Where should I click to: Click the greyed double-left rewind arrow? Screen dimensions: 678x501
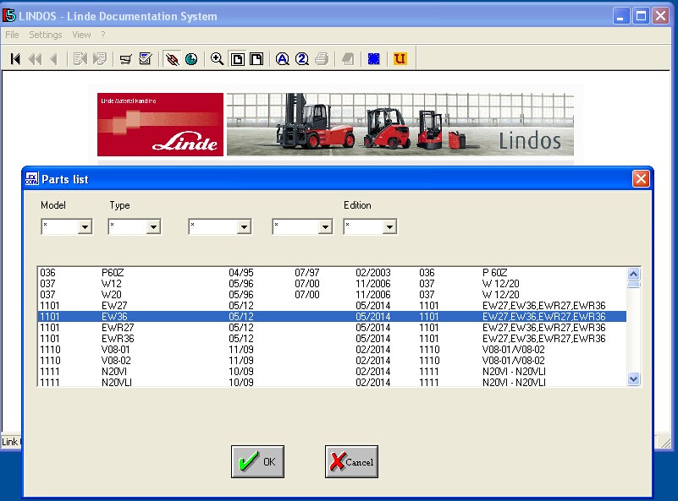click(x=35, y=58)
